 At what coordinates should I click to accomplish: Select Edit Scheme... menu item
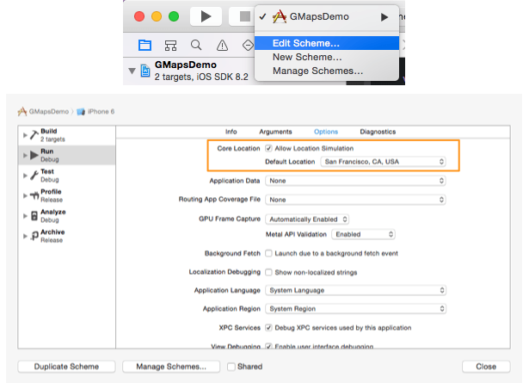pyautogui.click(x=305, y=43)
